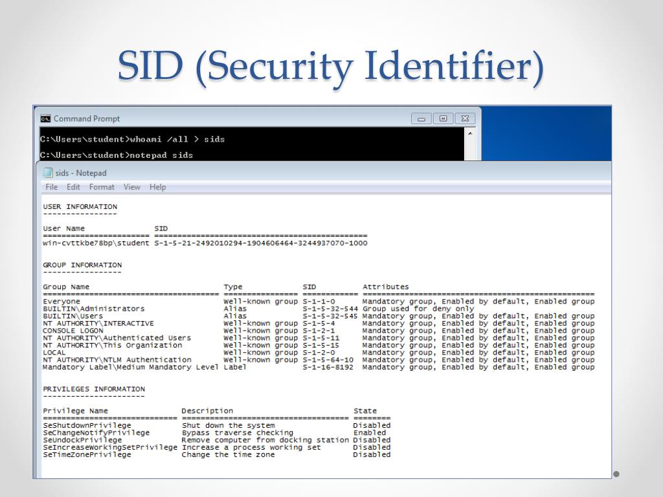Click the SeShutdownPrivilege entry
The height and width of the screenshot is (497, 663).
pos(87,426)
